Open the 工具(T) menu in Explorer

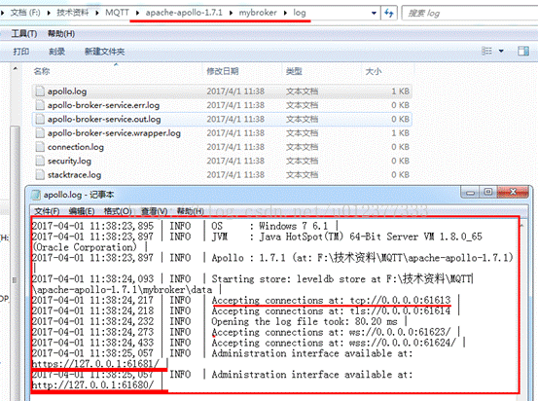click(x=24, y=34)
